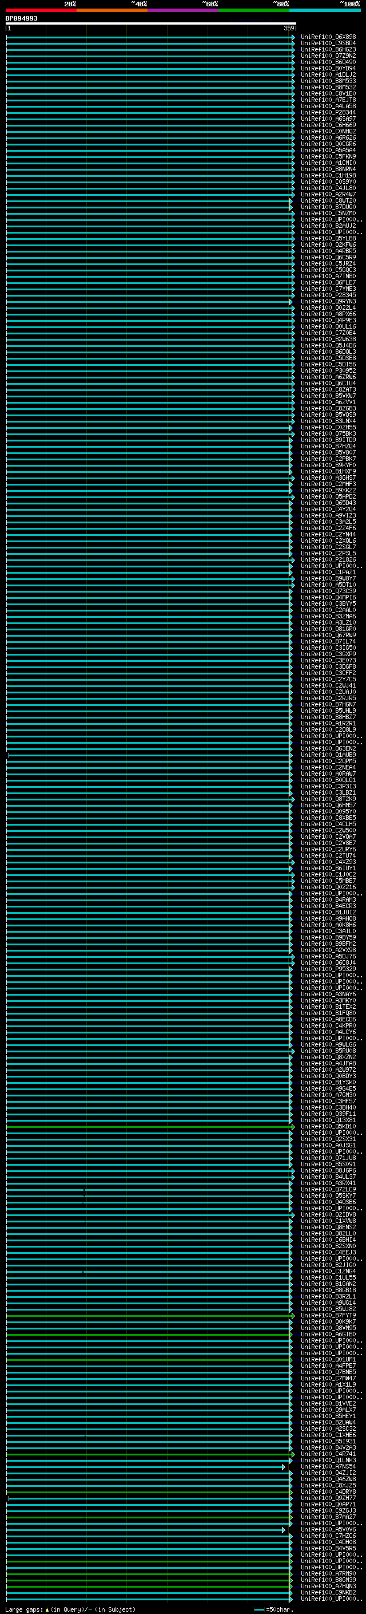Select hit label UniRef100_P28344
This screenshot has width=366, height=1614.
(328, 113)
